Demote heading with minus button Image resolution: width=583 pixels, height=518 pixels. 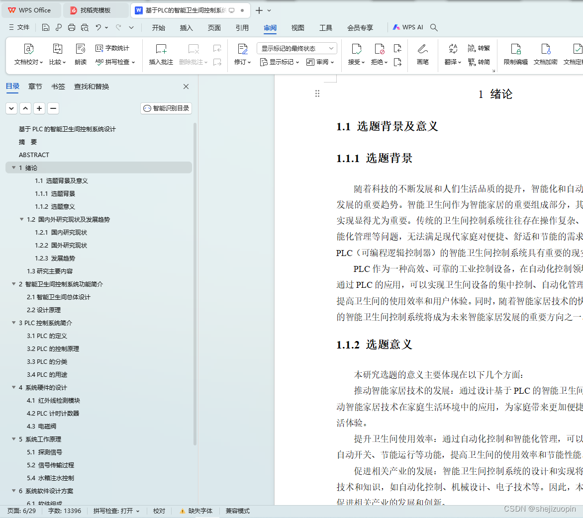point(53,108)
